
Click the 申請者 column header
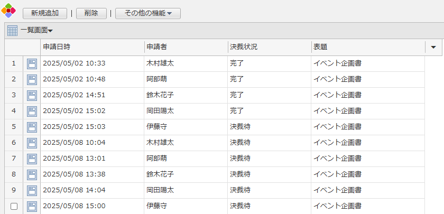186,47
